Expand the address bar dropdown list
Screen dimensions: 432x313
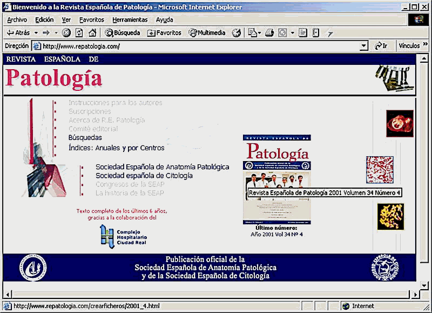click(364, 46)
